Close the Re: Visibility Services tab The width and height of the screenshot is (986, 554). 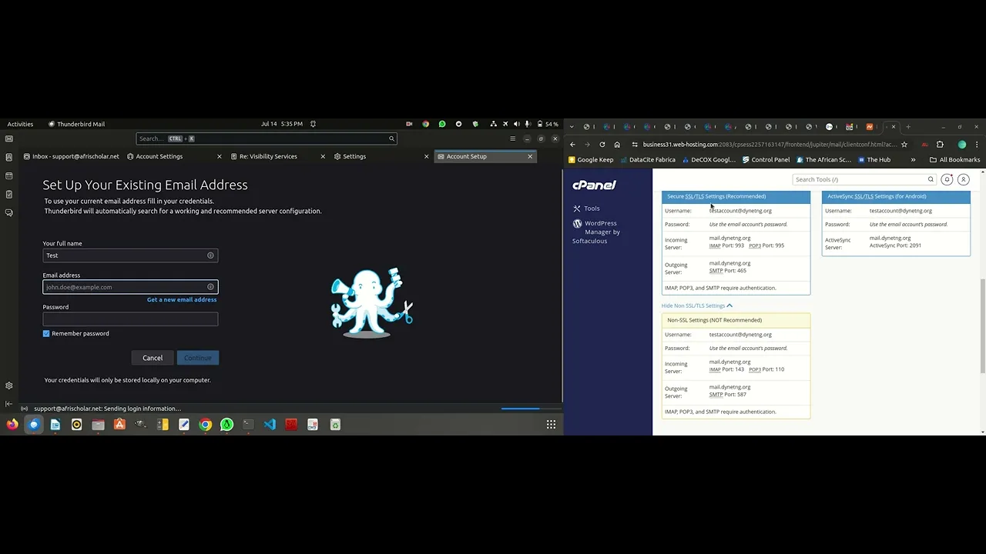tap(323, 156)
